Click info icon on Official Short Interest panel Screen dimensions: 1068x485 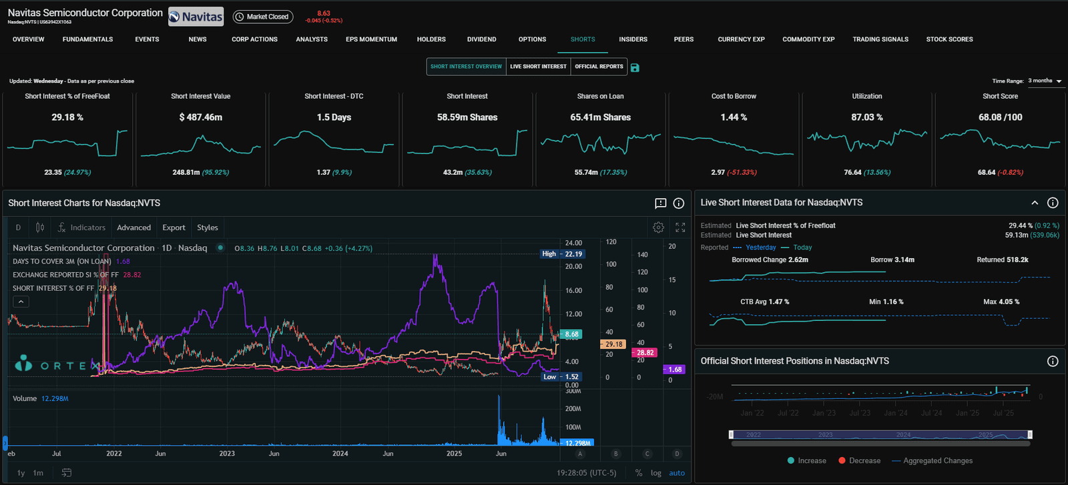point(1053,361)
